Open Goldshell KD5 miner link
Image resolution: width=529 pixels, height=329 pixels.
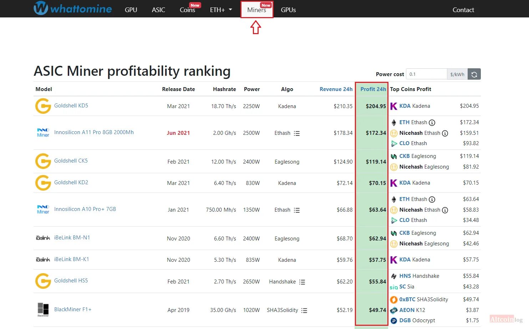[x=71, y=106]
